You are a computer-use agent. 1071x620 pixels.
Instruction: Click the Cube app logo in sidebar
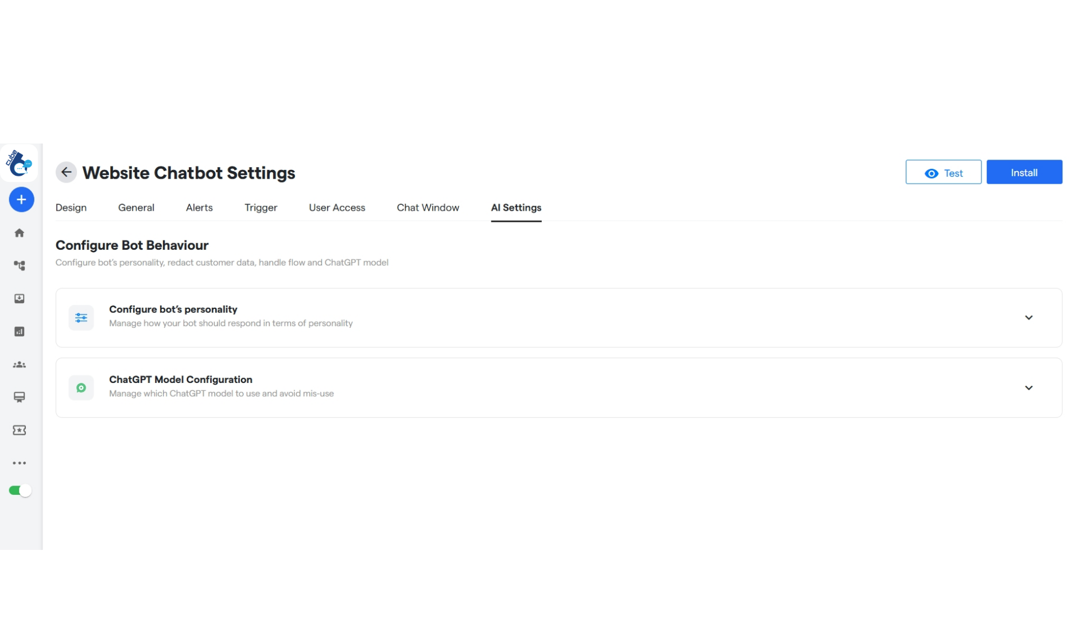click(19, 163)
